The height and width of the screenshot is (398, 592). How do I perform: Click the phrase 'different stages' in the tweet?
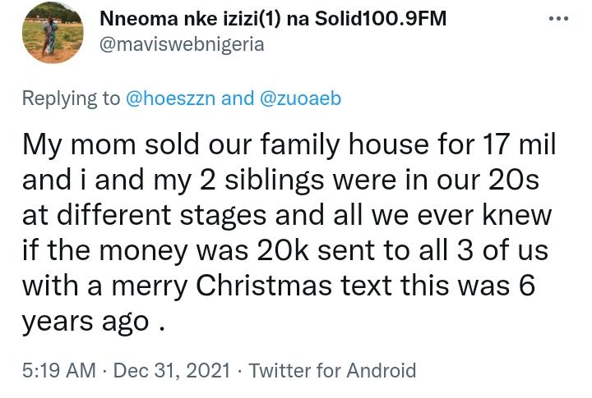click(x=162, y=215)
